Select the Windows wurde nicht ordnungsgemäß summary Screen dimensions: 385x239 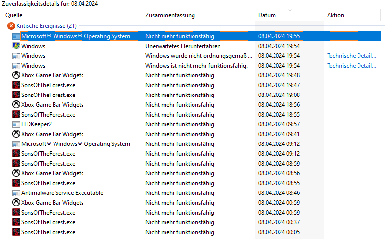(198, 56)
